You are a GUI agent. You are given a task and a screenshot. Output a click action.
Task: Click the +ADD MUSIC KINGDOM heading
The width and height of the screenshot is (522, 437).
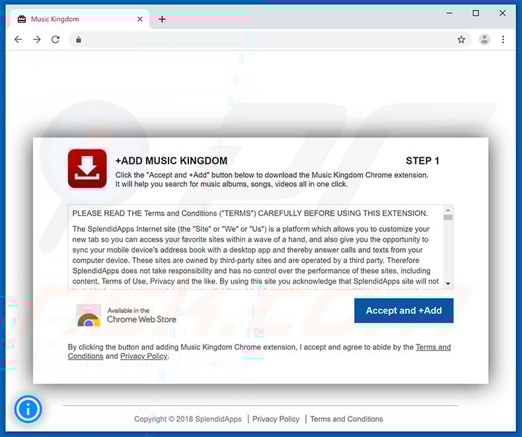coord(171,161)
